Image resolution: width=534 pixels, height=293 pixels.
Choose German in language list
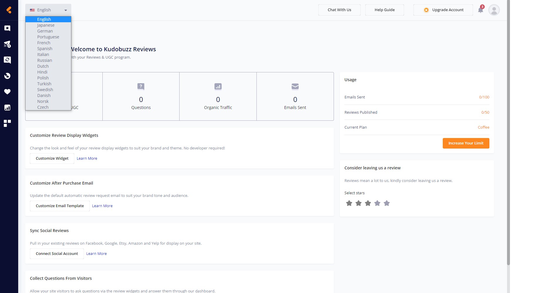tap(48, 31)
